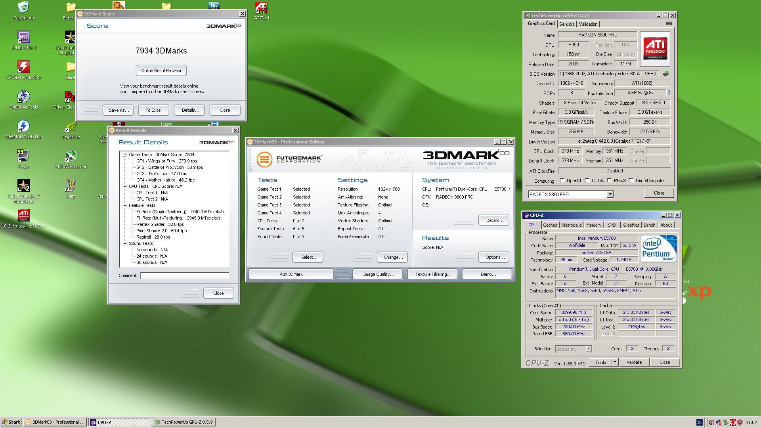Click the Intel Pentium logo in CPU-Z
The image size is (761, 428).
(658, 248)
